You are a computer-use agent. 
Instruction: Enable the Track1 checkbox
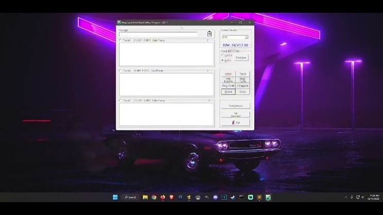tap(120, 40)
